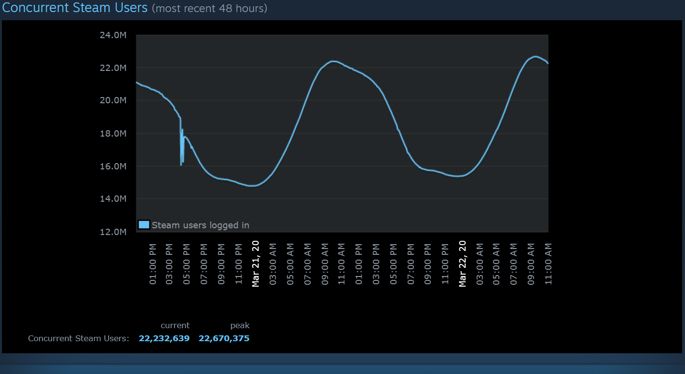
Task: Click the 18.0M y-axis label
Action: click(113, 133)
